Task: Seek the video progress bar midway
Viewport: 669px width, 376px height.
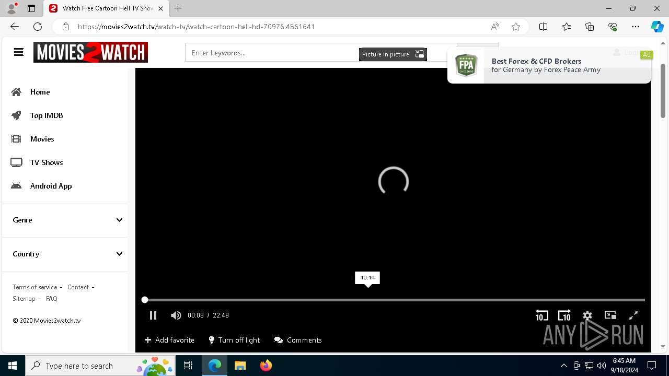Action: coord(395,300)
